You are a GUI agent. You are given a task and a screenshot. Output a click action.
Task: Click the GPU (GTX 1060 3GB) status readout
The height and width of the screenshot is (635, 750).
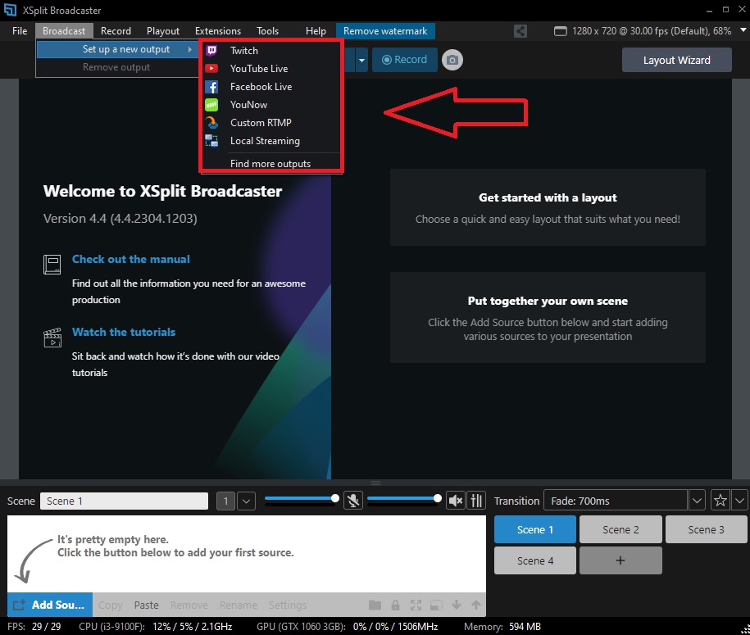point(348,626)
